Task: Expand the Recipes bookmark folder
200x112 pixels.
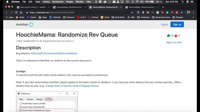Action: pos(178,17)
